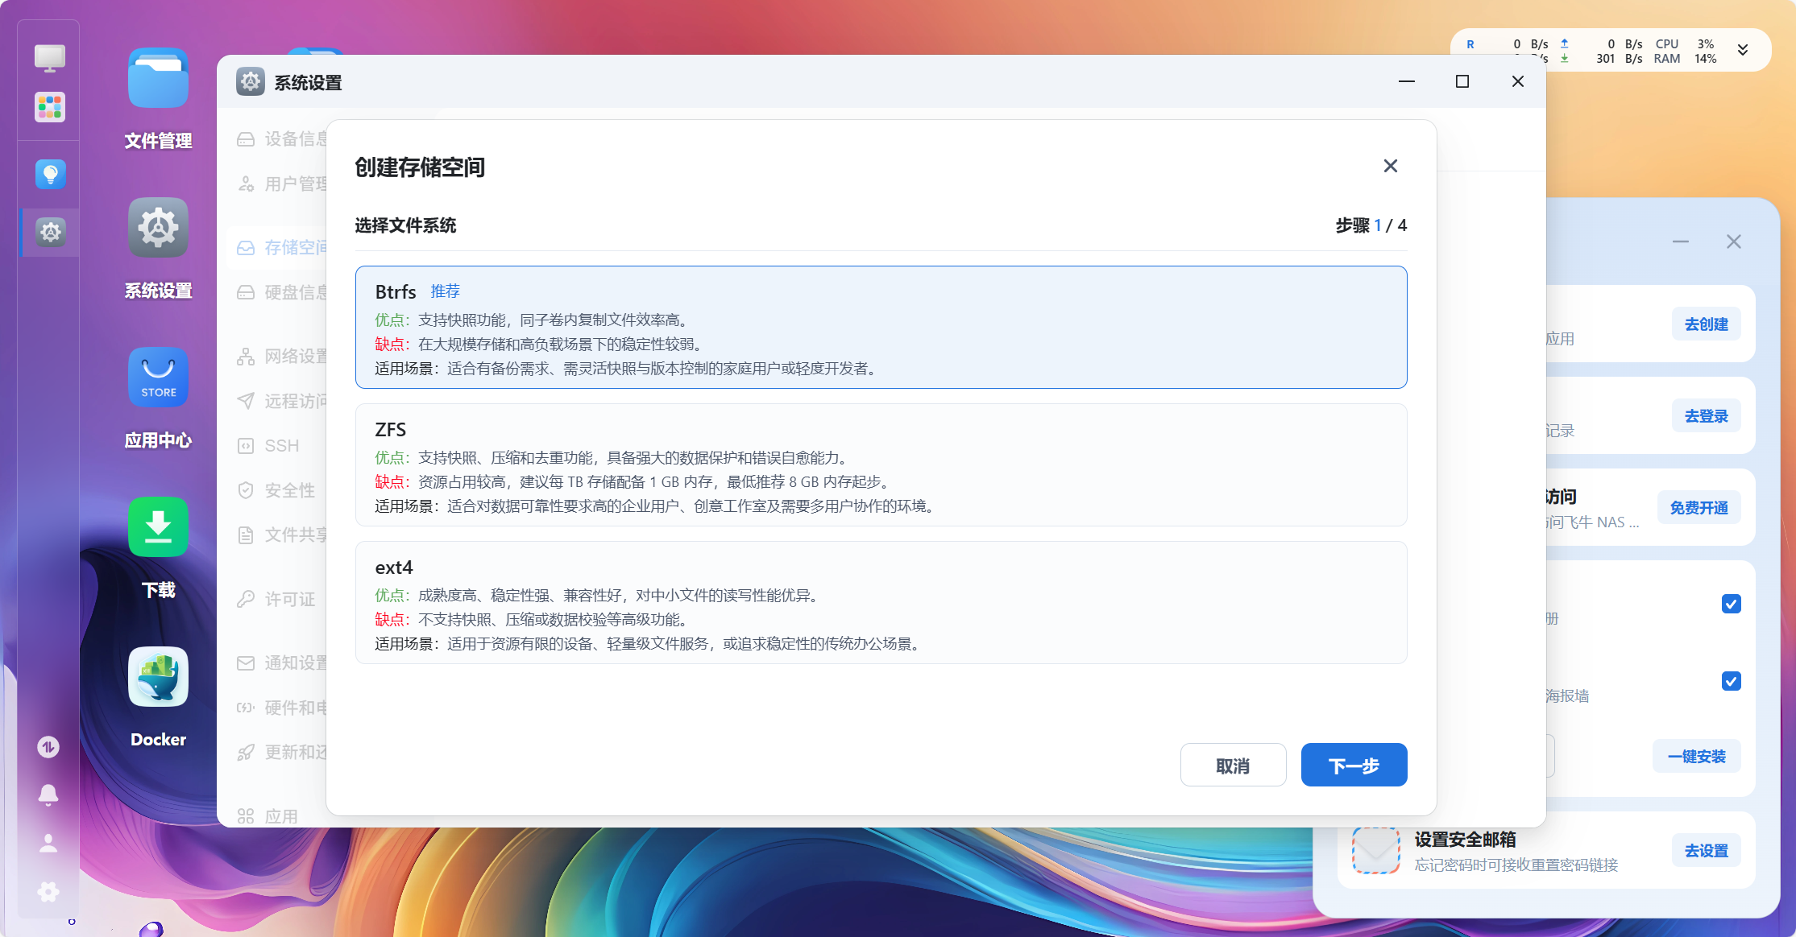Go to 许可证 in the settings sidebar

point(289,599)
